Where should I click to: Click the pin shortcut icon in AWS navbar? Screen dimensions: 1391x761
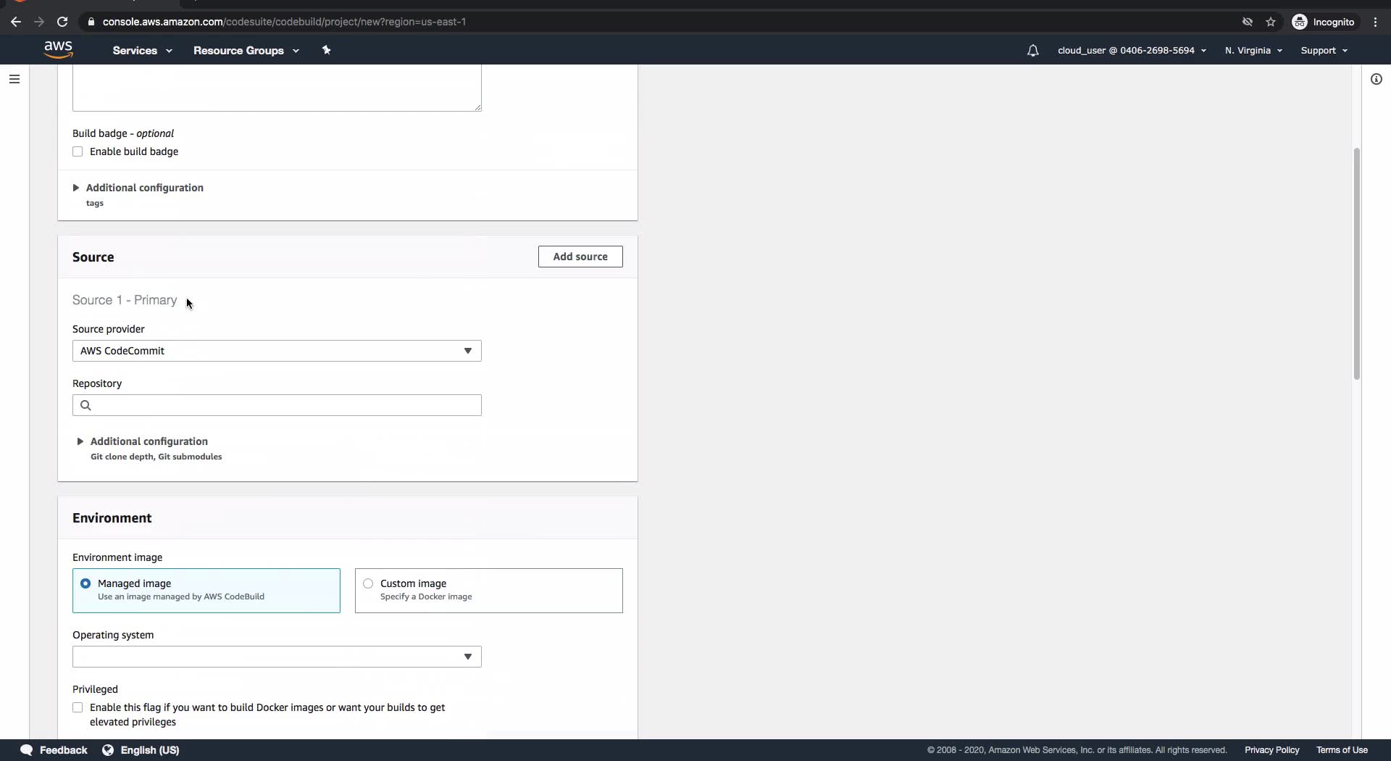[x=326, y=50]
